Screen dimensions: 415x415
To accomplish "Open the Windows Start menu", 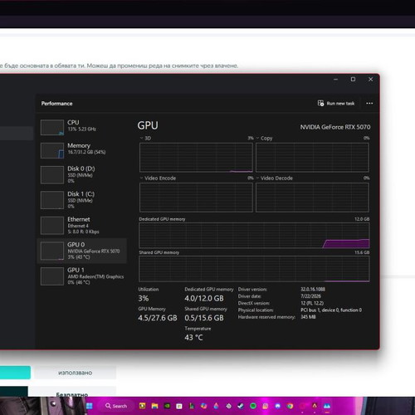I will coord(90,406).
